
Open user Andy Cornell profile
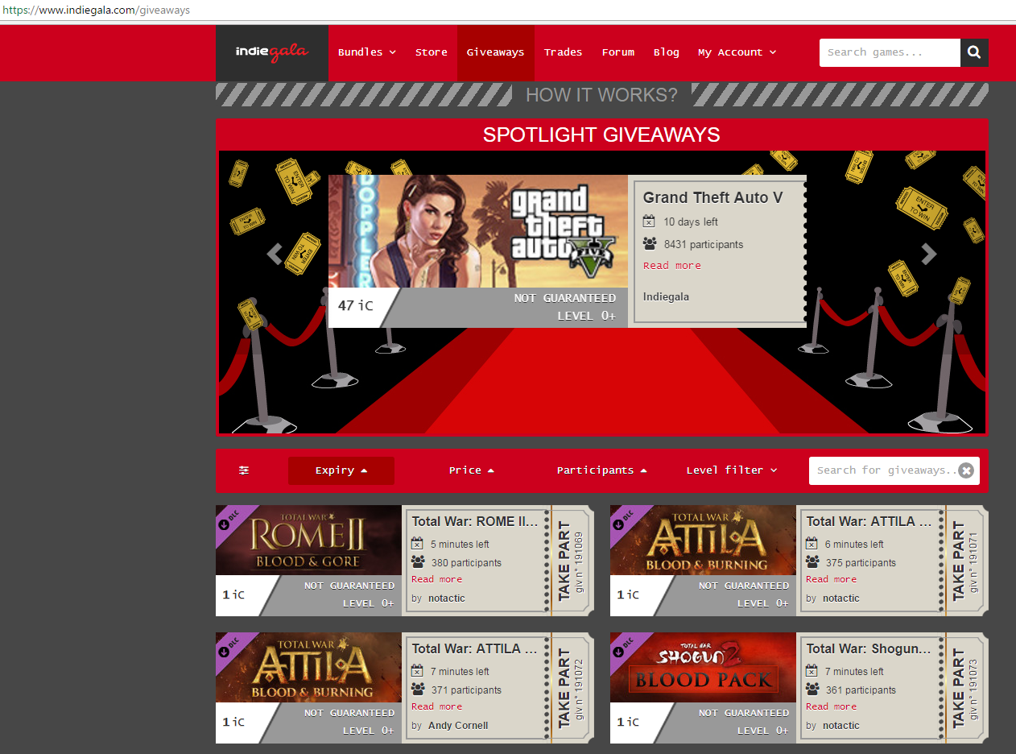[x=458, y=726]
